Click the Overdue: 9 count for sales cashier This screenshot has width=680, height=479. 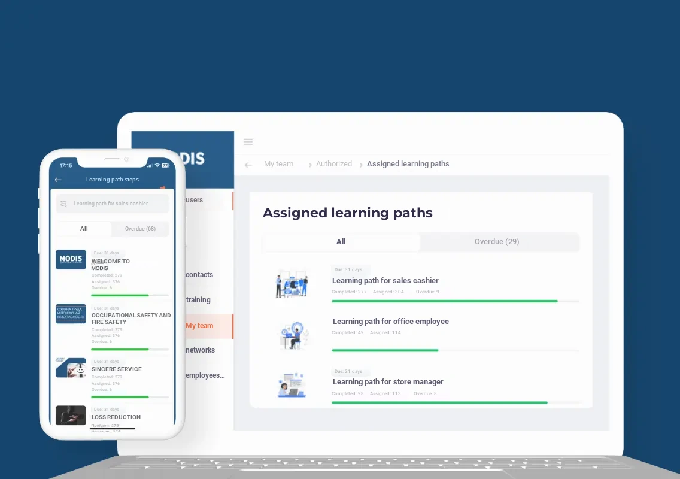click(427, 292)
